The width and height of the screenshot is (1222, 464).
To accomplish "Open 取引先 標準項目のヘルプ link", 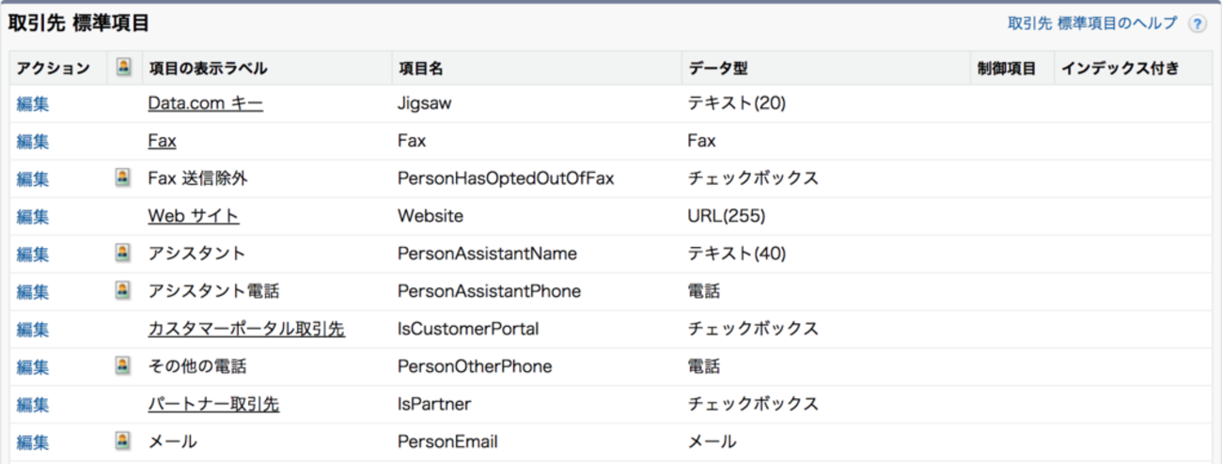I will 1091,23.
